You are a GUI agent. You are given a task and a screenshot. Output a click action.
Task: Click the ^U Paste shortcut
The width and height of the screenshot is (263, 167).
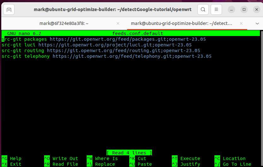click(141, 164)
